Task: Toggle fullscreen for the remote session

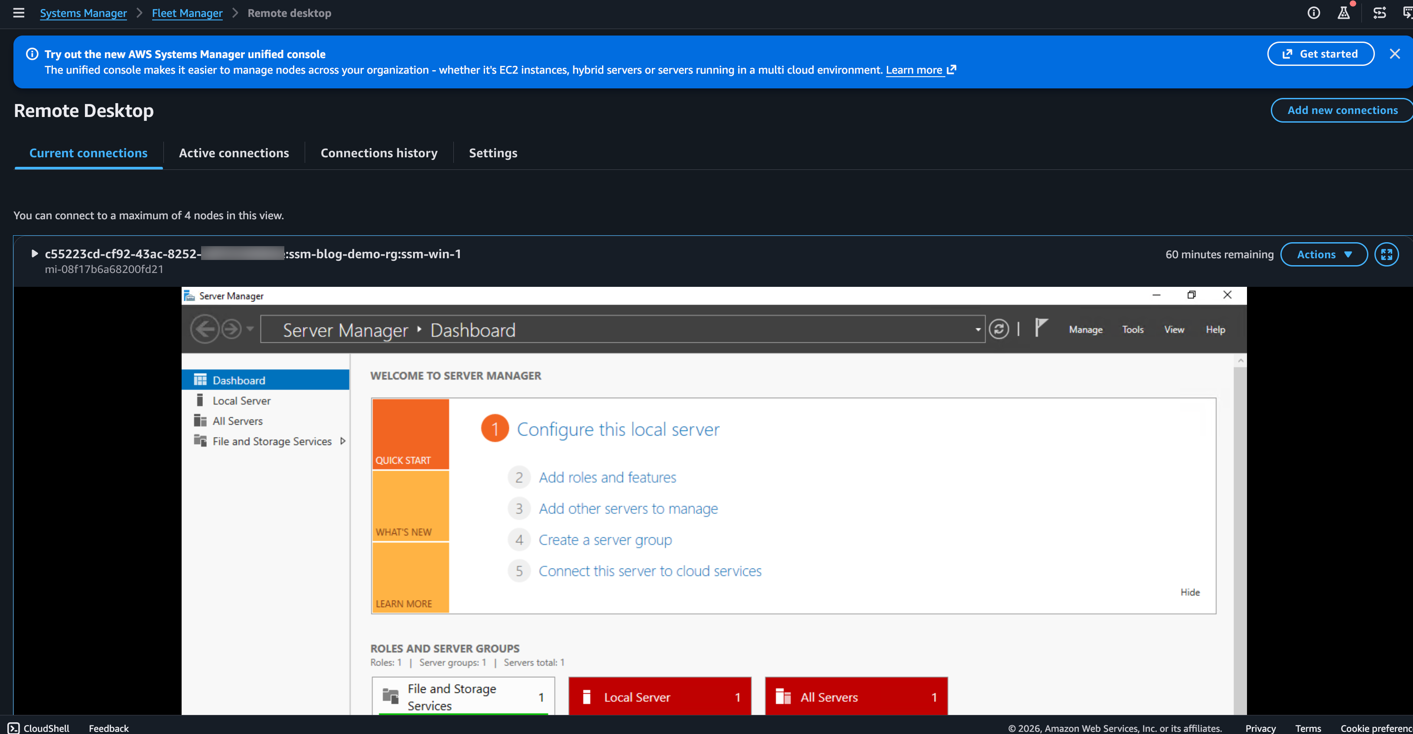Action: pos(1386,254)
